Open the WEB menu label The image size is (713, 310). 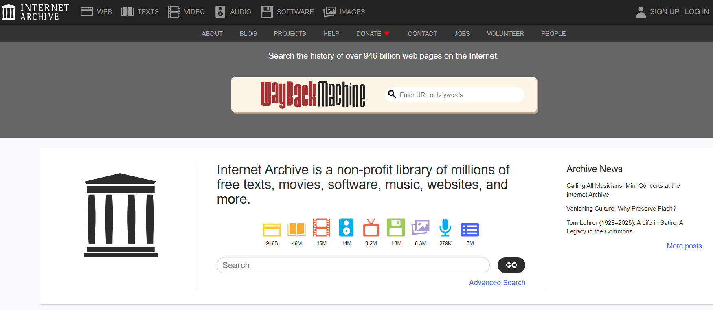tap(104, 12)
